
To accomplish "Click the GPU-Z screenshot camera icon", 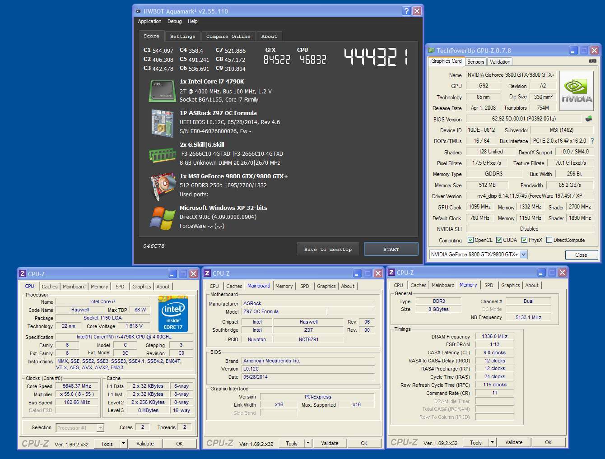I will coord(592,61).
